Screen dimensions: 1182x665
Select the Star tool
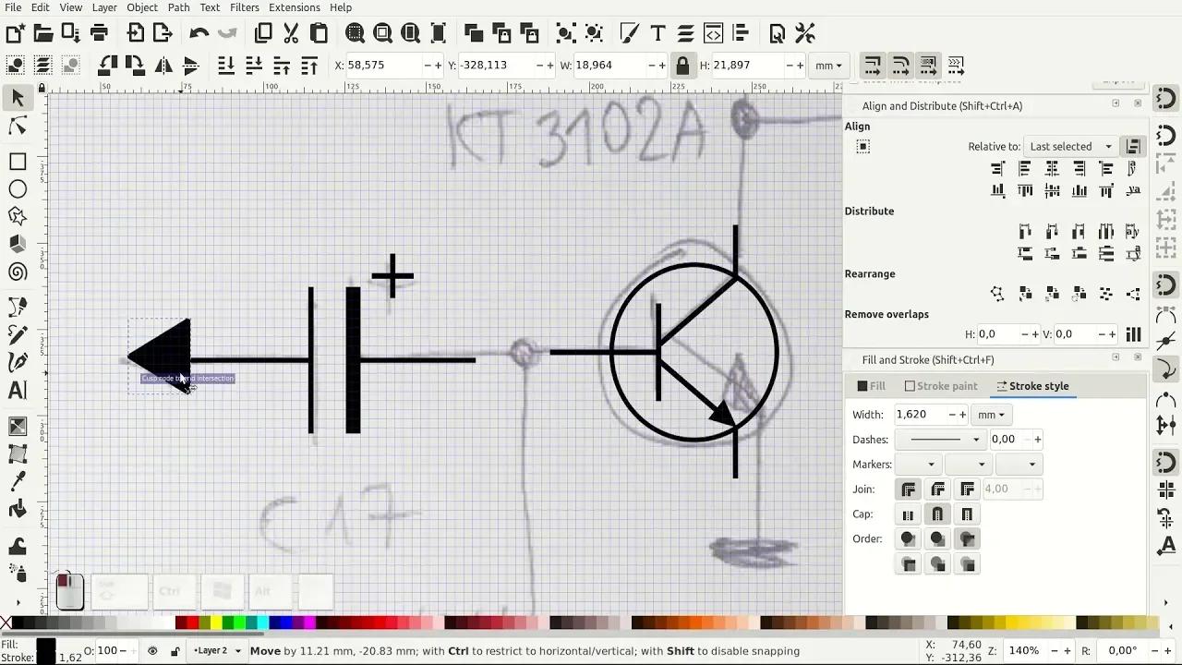pyautogui.click(x=17, y=216)
